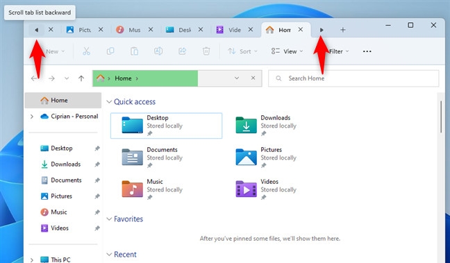Screen dimensions: 450x263
Task: Click the Search Home input field
Action: 353,78
